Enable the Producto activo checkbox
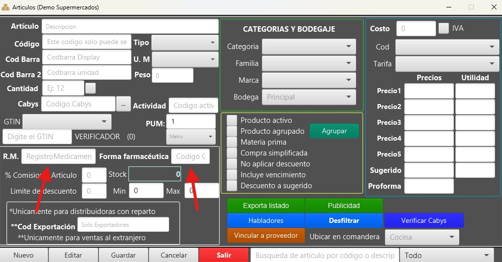The image size is (502, 262). tap(232, 120)
